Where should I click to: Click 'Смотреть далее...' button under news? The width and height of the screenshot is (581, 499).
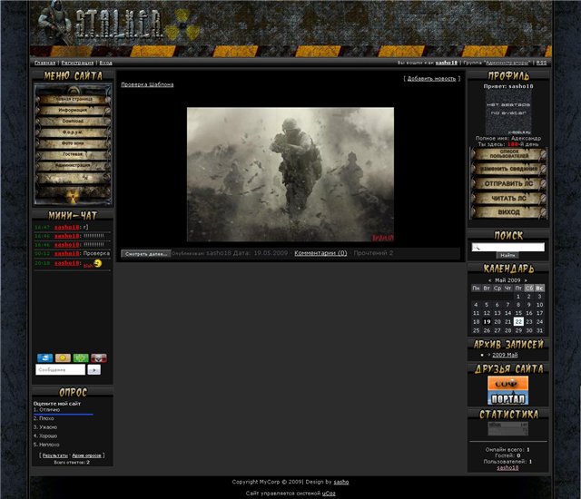[146, 254]
